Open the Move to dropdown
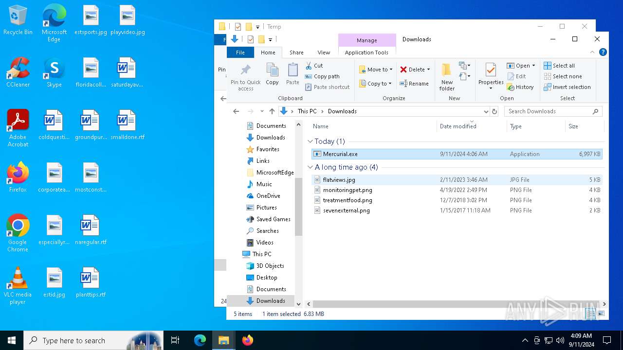 tap(376, 70)
